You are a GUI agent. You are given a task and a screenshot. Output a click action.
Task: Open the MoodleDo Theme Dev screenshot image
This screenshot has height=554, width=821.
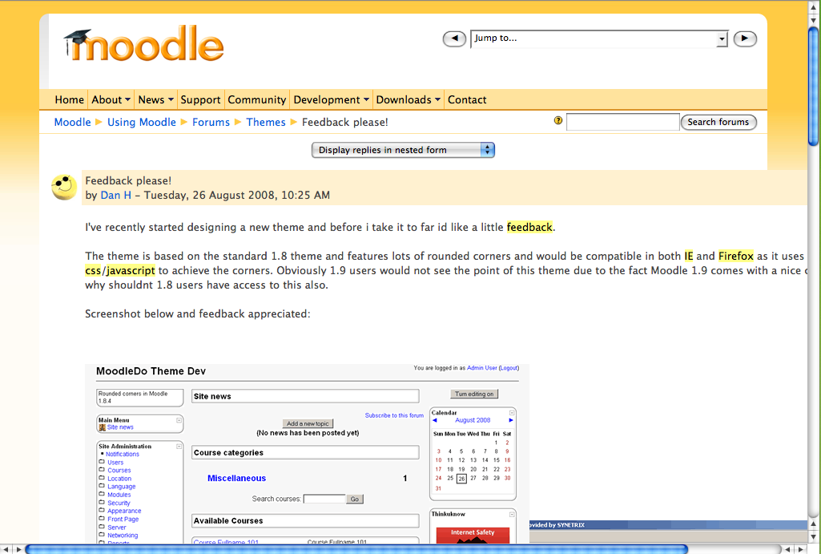pos(308,453)
